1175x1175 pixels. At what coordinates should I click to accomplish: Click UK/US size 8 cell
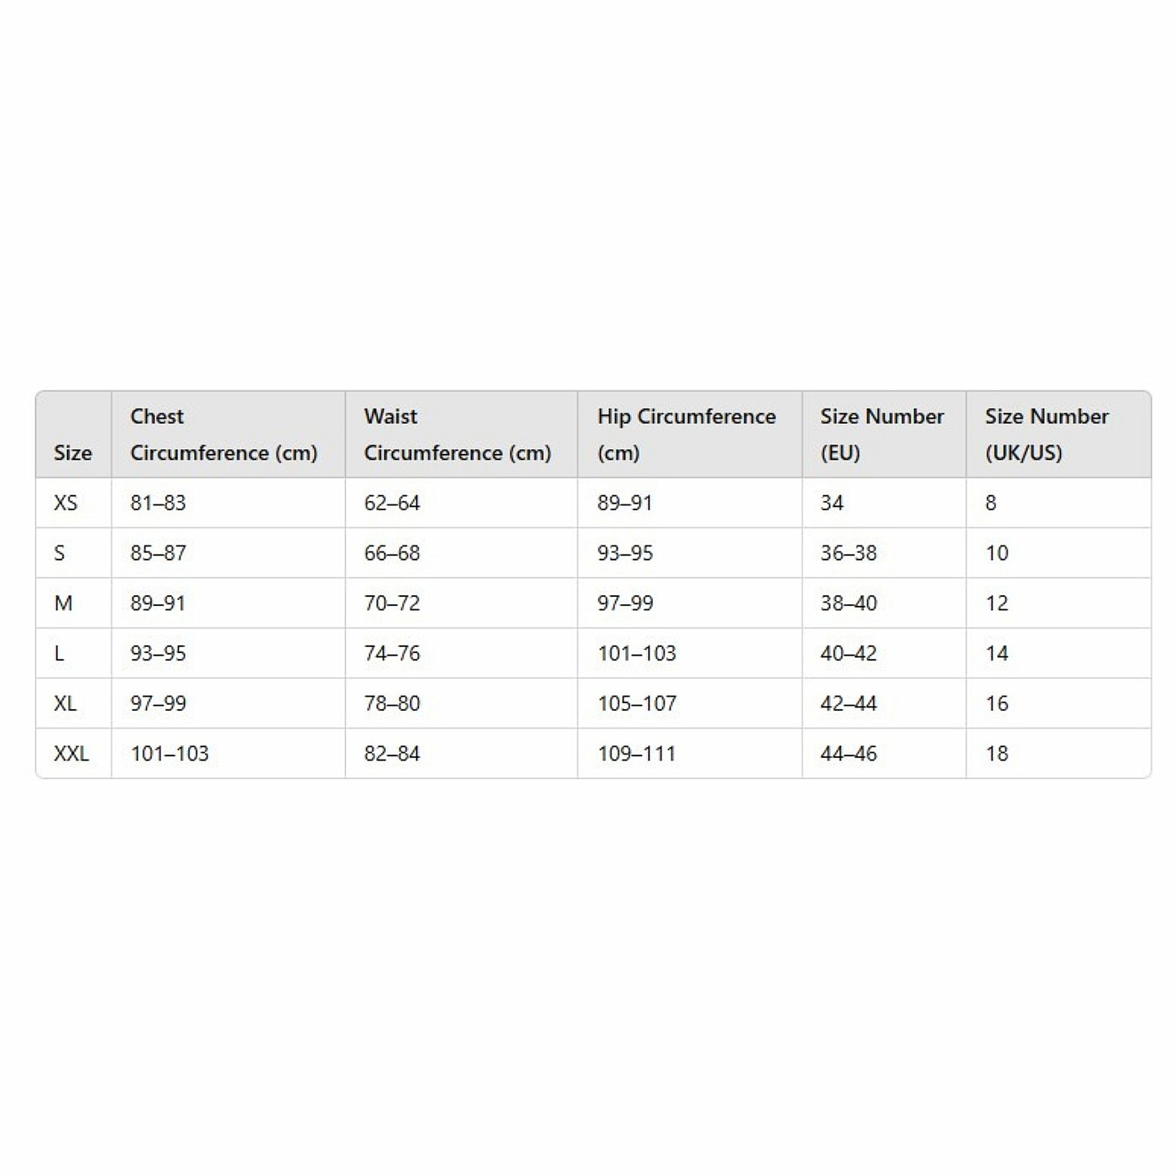coord(990,503)
